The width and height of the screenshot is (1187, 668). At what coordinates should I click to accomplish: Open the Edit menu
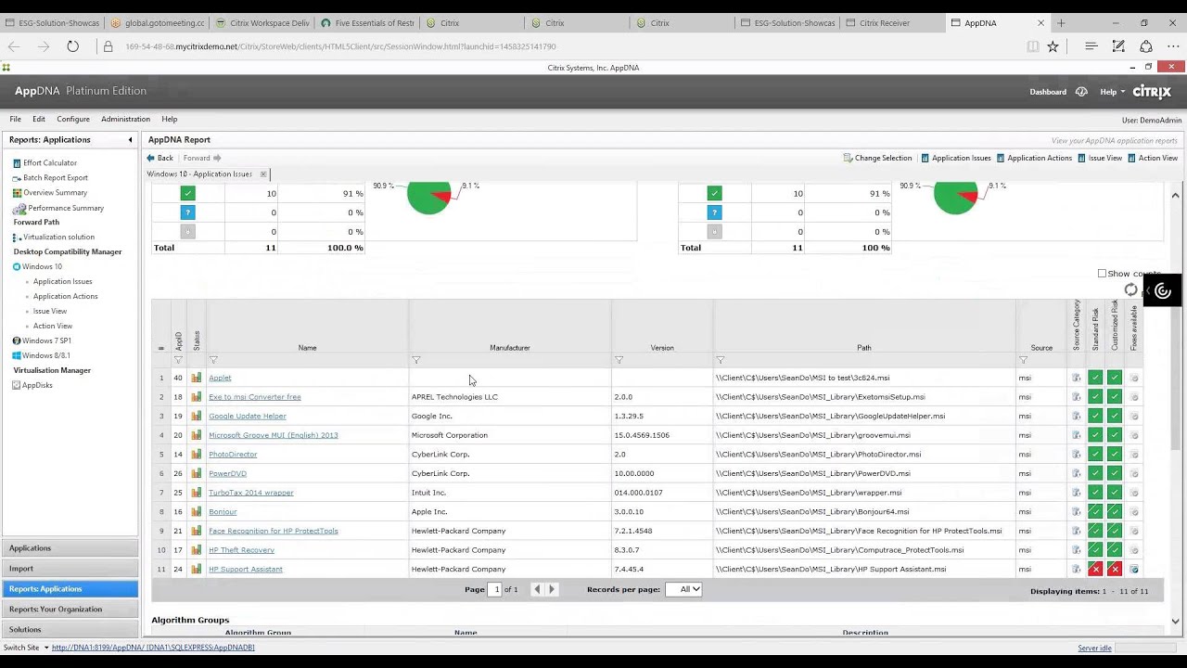coord(39,119)
